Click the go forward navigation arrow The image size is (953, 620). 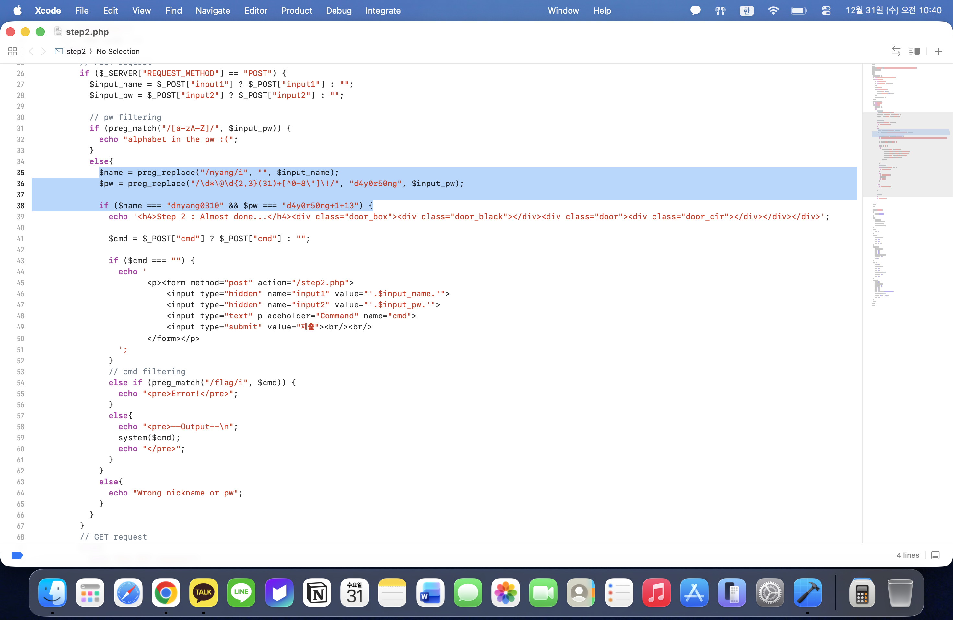[x=44, y=51]
